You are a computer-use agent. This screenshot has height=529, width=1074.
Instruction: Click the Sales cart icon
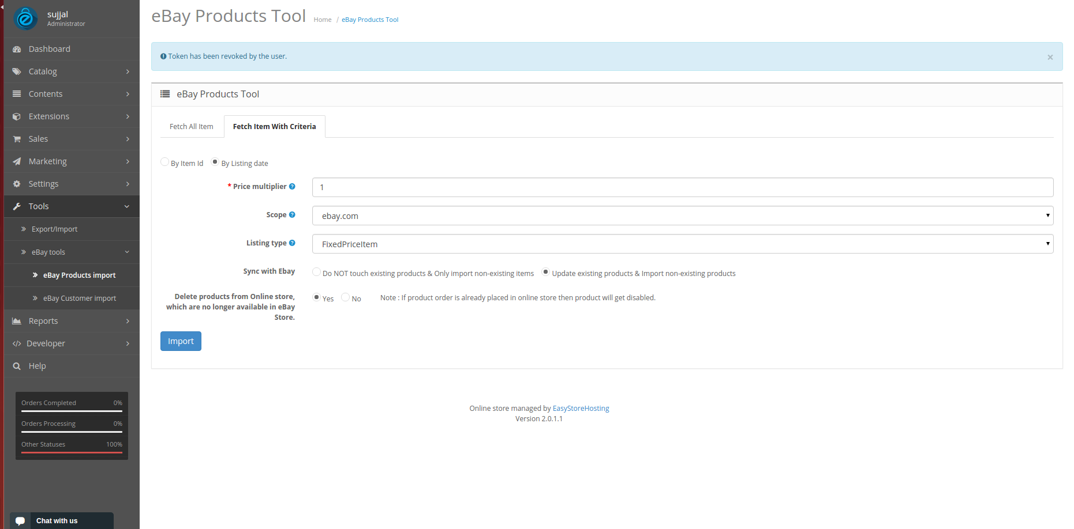(17, 139)
